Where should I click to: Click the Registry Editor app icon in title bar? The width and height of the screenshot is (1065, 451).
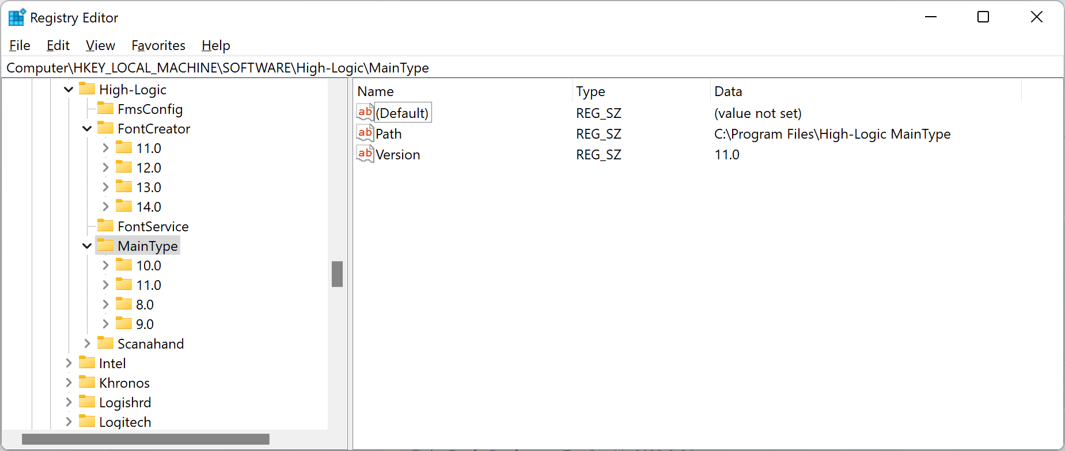tap(17, 18)
